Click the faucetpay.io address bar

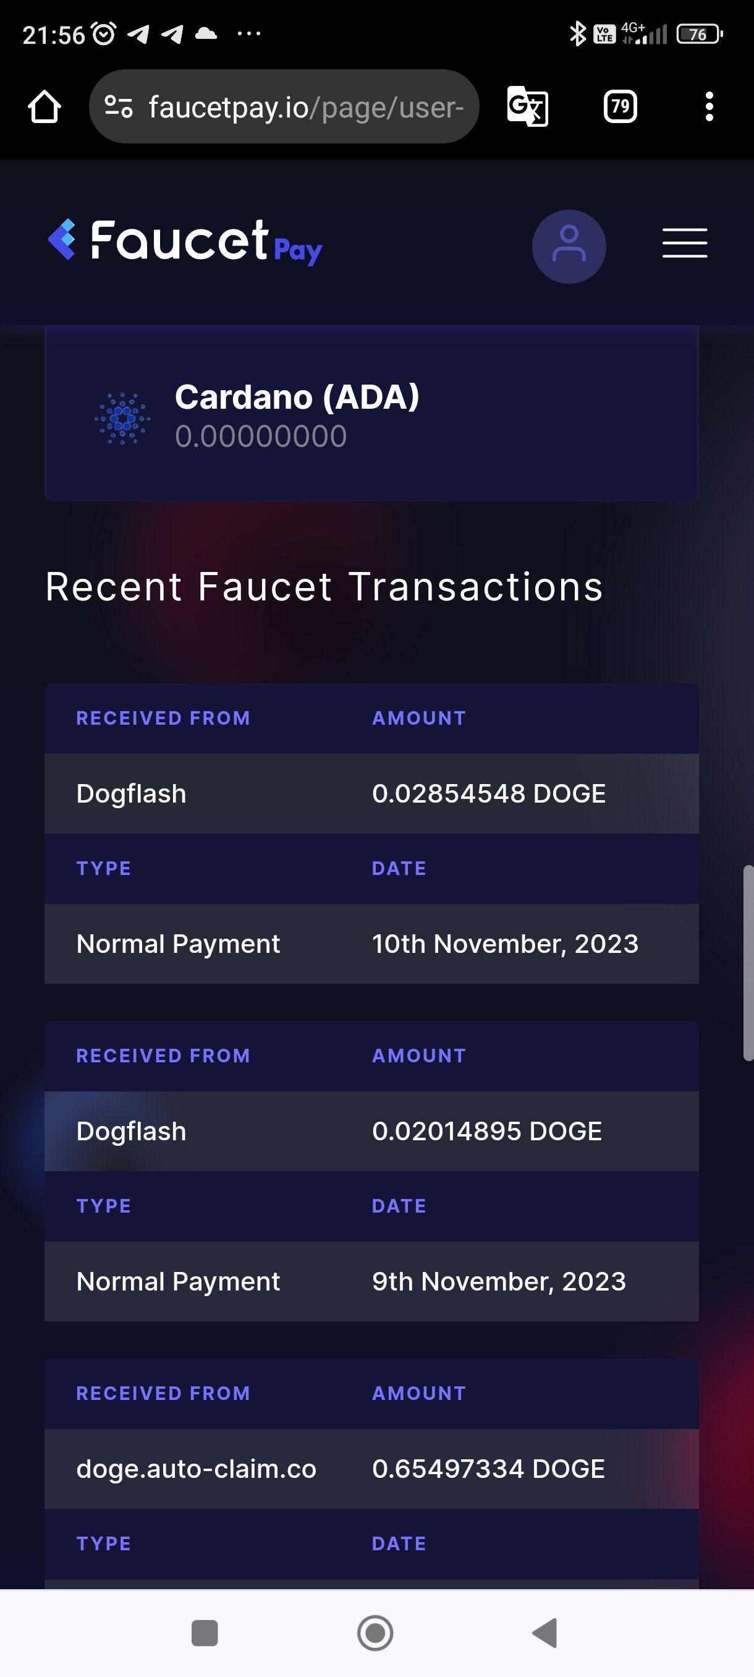click(x=284, y=107)
